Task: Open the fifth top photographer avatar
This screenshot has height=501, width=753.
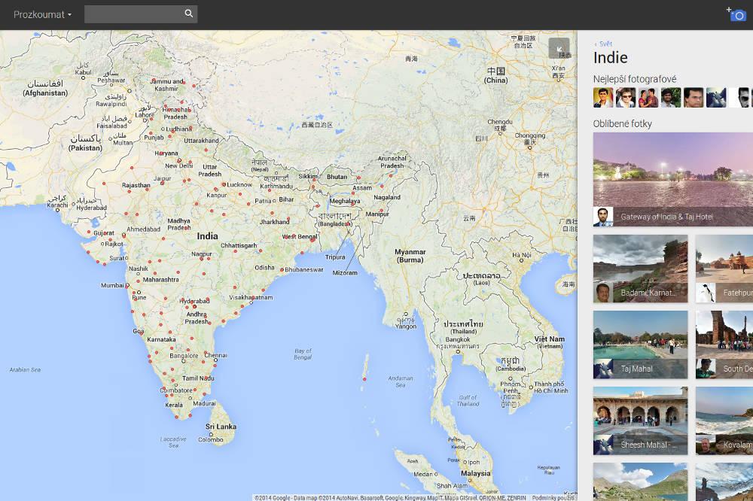Action: [x=693, y=98]
